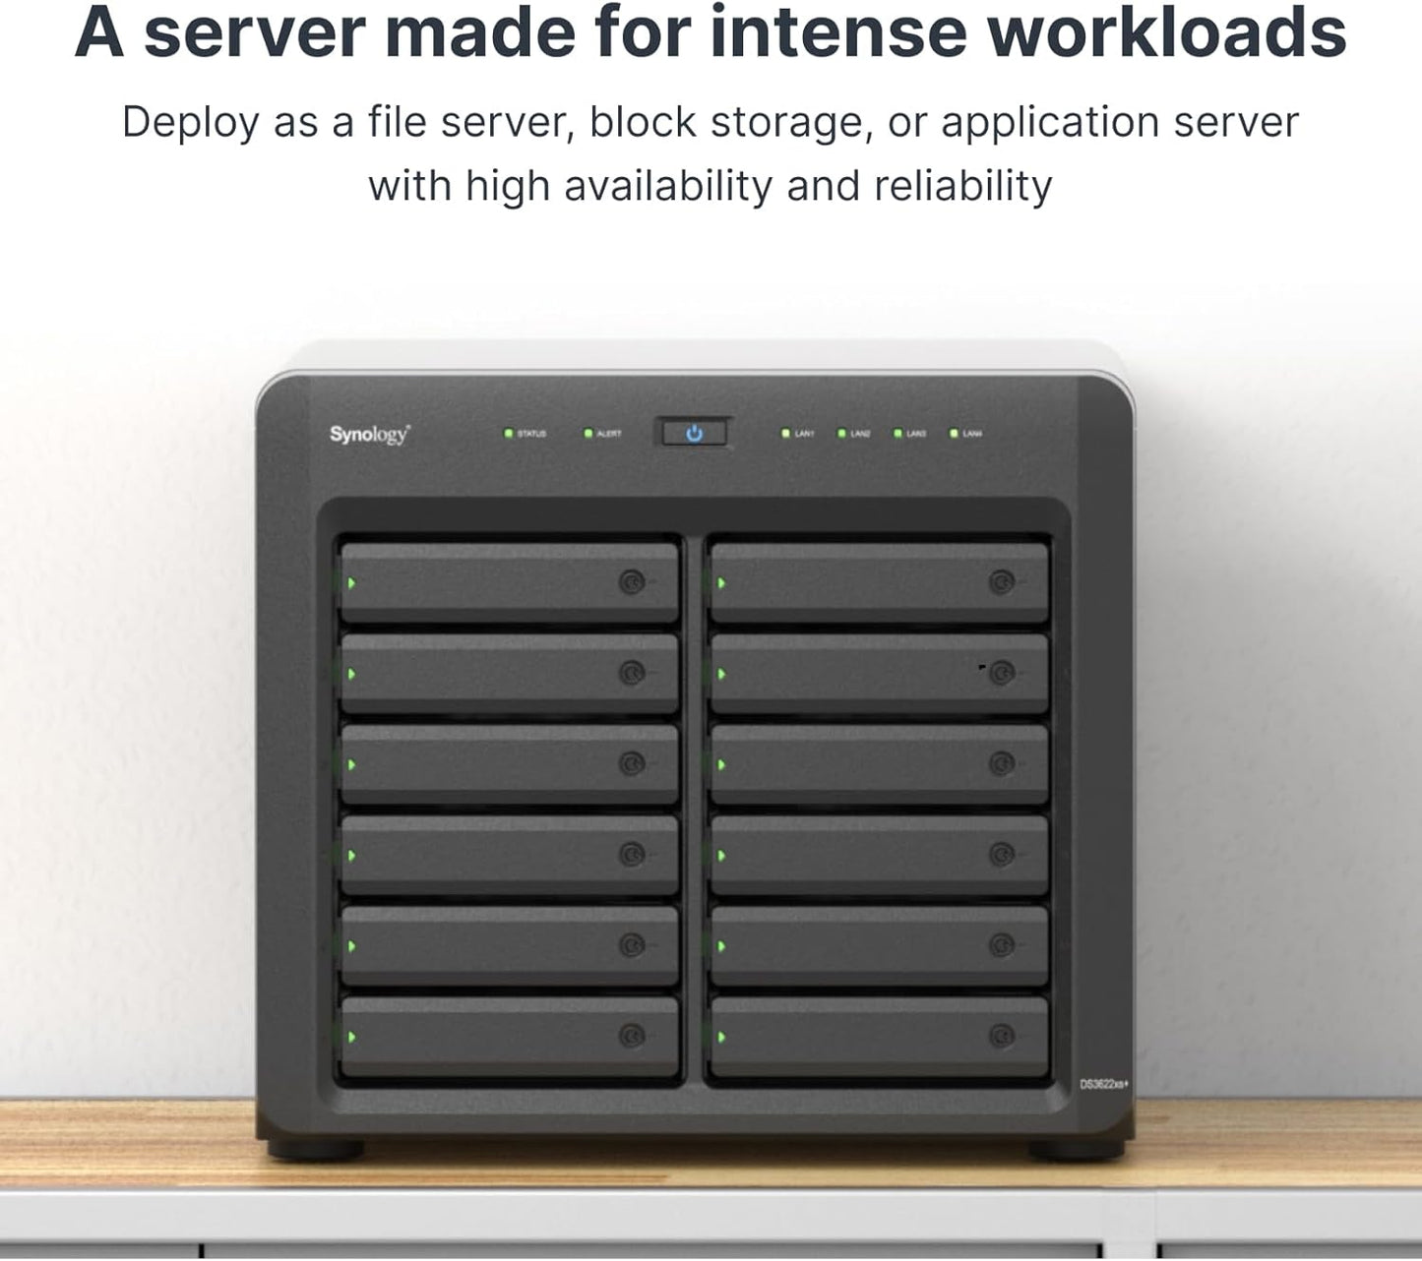Image resolution: width=1422 pixels, height=1261 pixels.
Task: Click the subtitle mentioning file server deployment
Action: [x=711, y=124]
